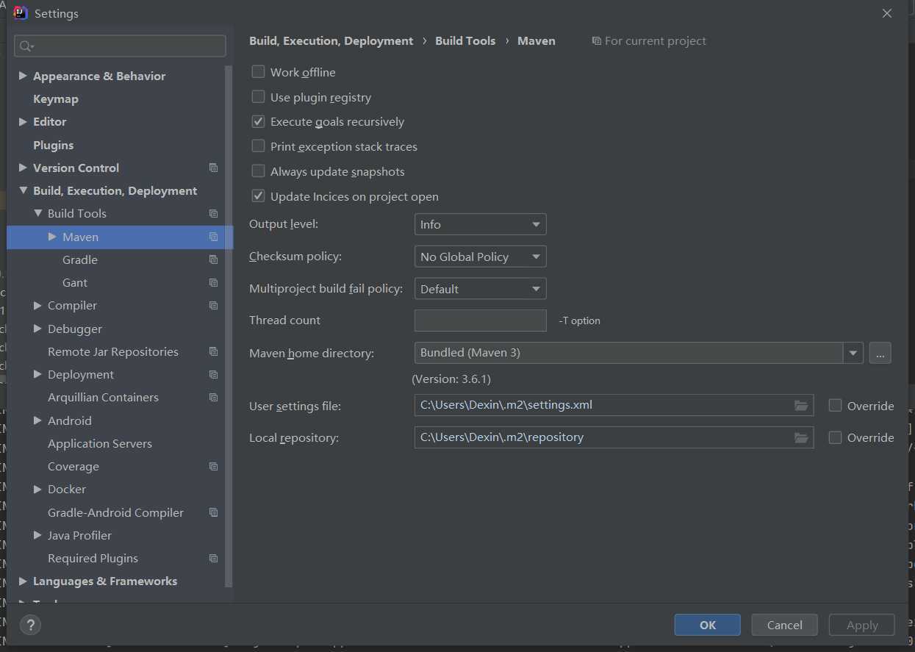This screenshot has height=652, width=915.
Task: Click the icon beside 'For current project'
Action: coord(597,41)
